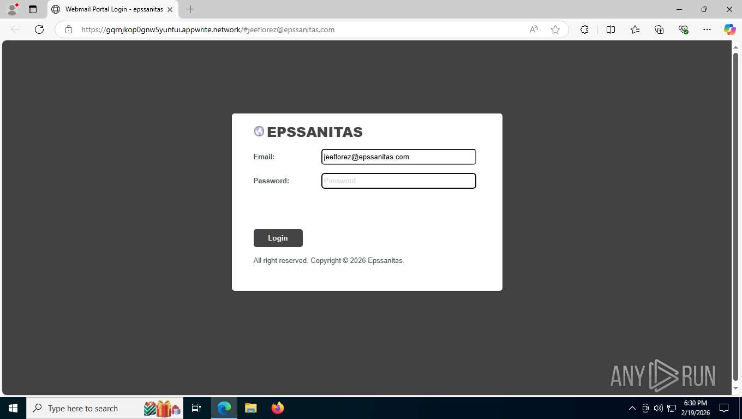View site information lock icon
Screen dimensions: 742x419
pyautogui.click(x=69, y=29)
